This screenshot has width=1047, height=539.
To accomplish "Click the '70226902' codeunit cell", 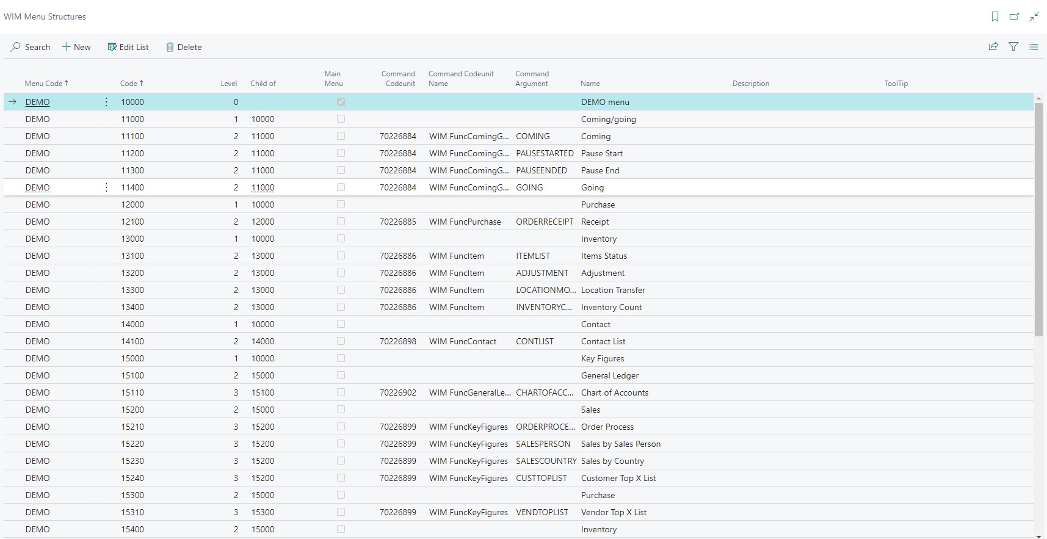I will pos(398,392).
